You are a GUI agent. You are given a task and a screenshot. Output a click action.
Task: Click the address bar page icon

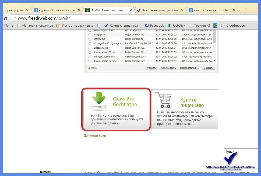(15, 18)
